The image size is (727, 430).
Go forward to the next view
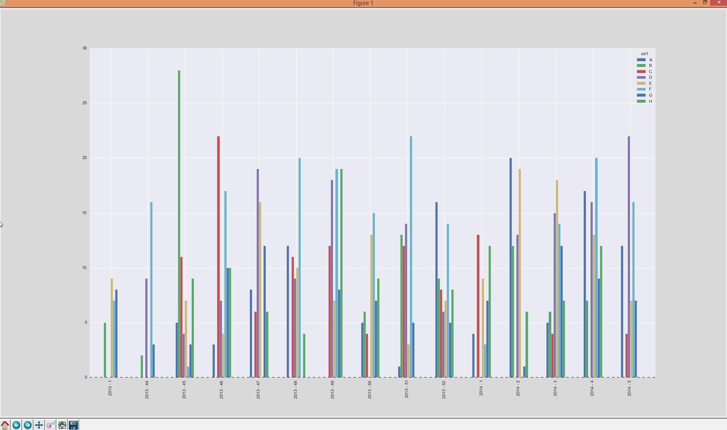(28, 425)
